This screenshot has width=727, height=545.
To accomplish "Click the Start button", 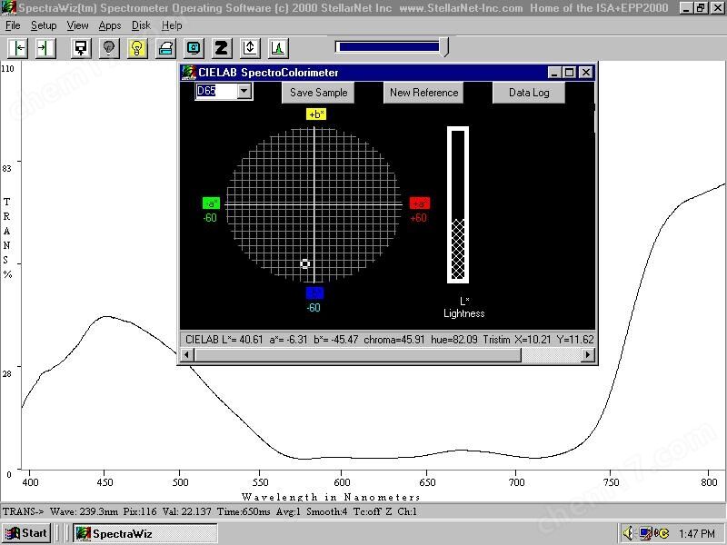I will pos(26,533).
